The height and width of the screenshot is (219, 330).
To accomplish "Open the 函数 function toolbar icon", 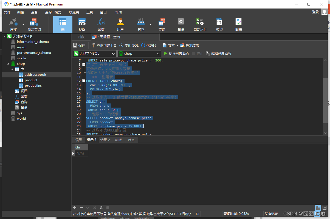I will [x=101, y=25].
